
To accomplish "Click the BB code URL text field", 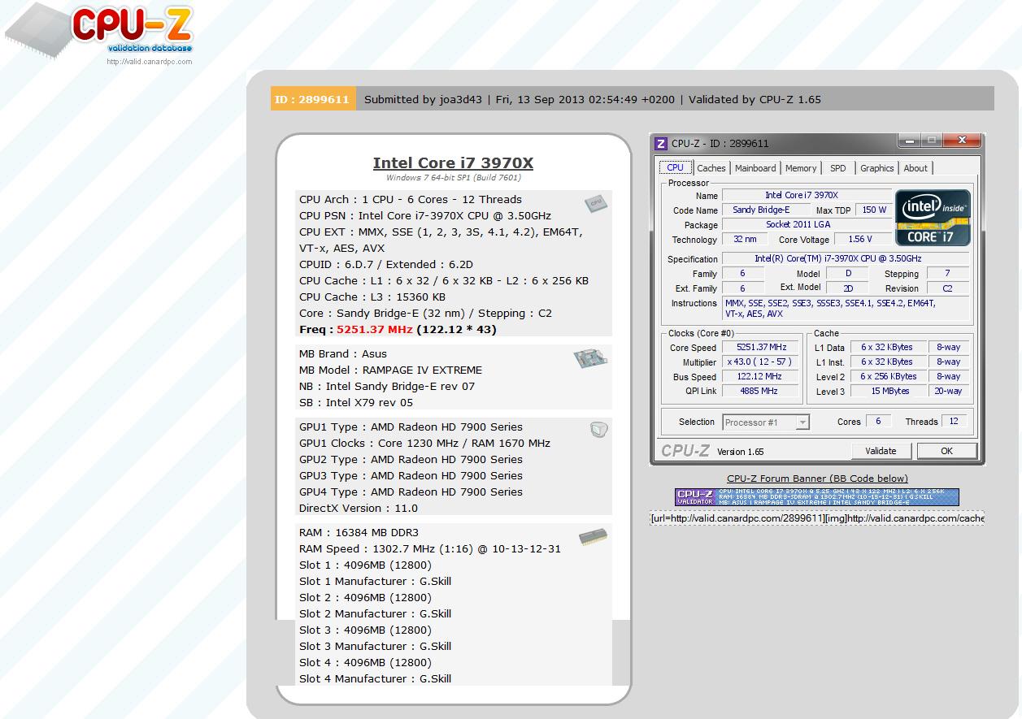I will 817,518.
